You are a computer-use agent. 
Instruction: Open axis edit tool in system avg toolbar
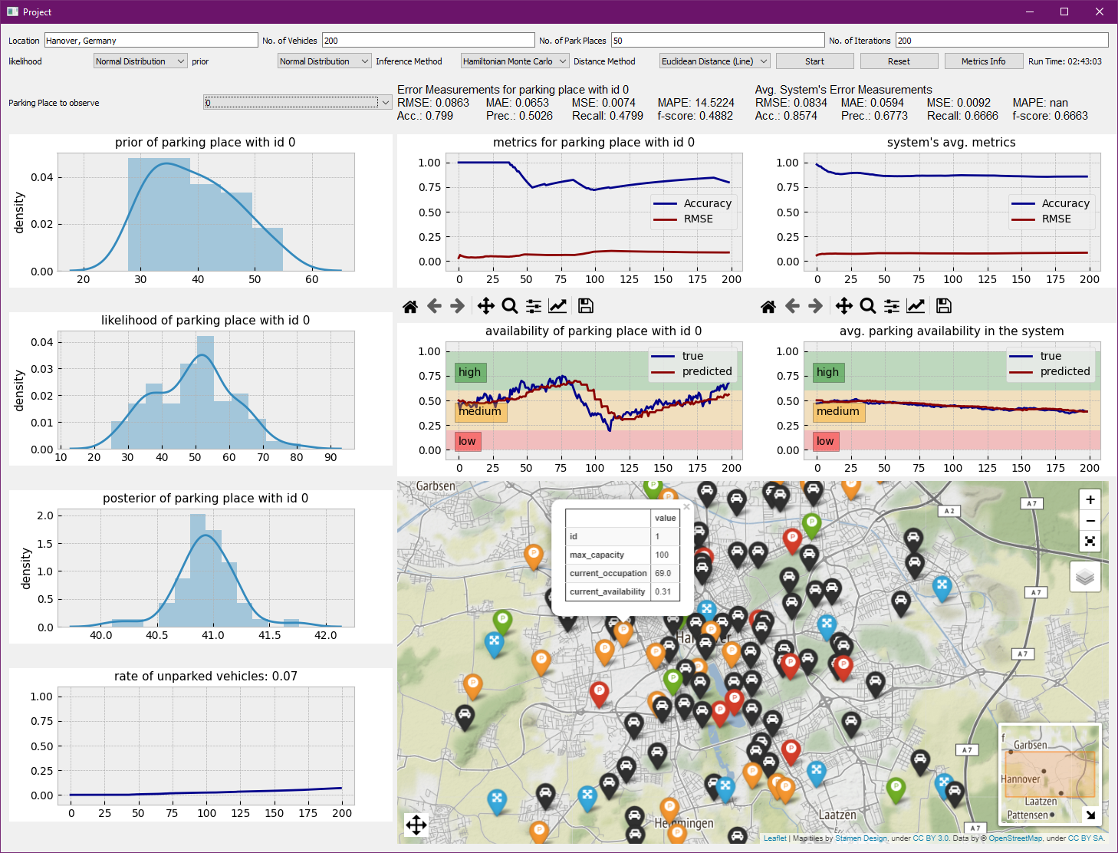[916, 306]
